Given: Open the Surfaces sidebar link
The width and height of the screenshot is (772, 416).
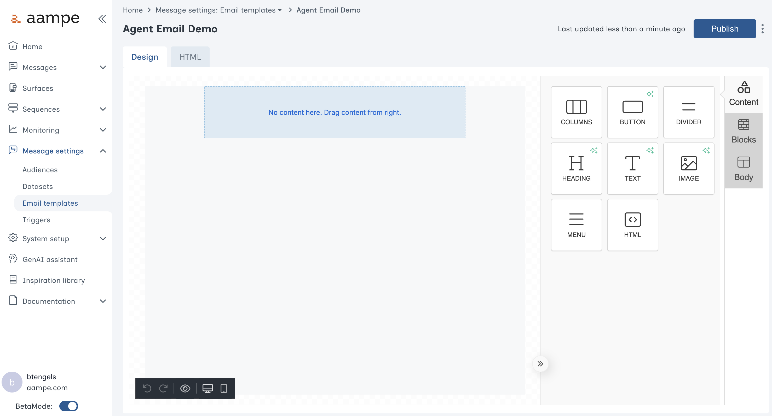Looking at the screenshot, I should pos(38,88).
